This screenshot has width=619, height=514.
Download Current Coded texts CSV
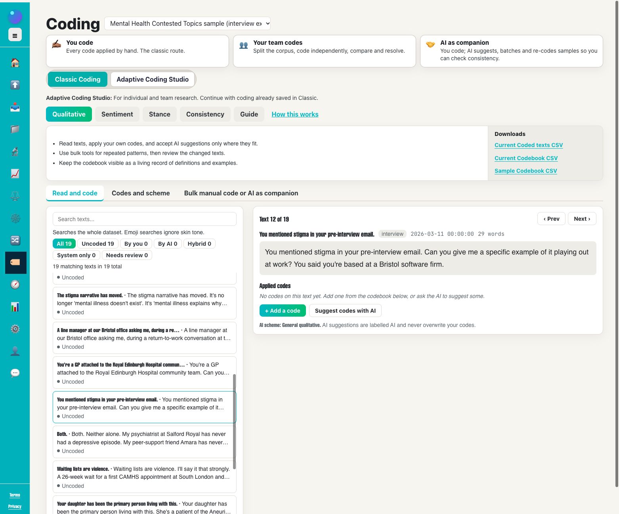[529, 145]
